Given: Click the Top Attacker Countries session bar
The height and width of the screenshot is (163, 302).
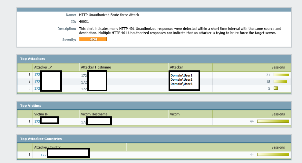Looking at the screenshot, I should (x=273, y=154).
